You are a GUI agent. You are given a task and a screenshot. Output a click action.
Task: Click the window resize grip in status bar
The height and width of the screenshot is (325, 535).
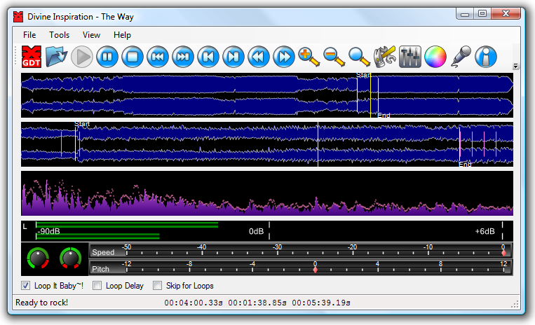[x=515, y=304]
